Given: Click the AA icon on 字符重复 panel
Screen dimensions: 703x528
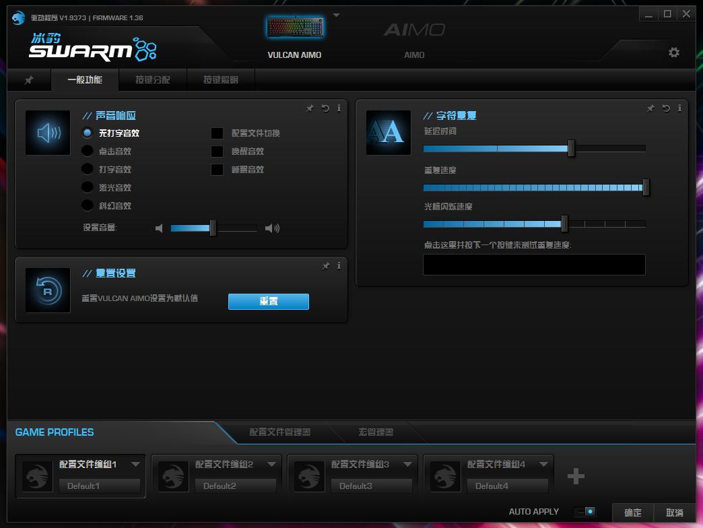Looking at the screenshot, I should click(388, 132).
